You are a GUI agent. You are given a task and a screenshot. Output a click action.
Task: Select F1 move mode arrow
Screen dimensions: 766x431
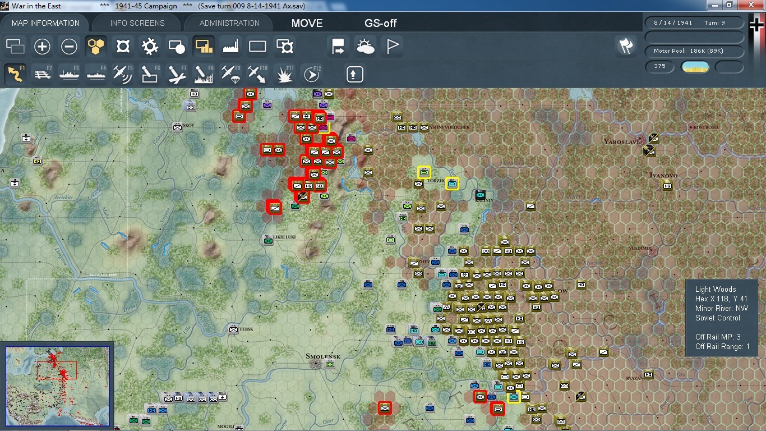point(15,74)
